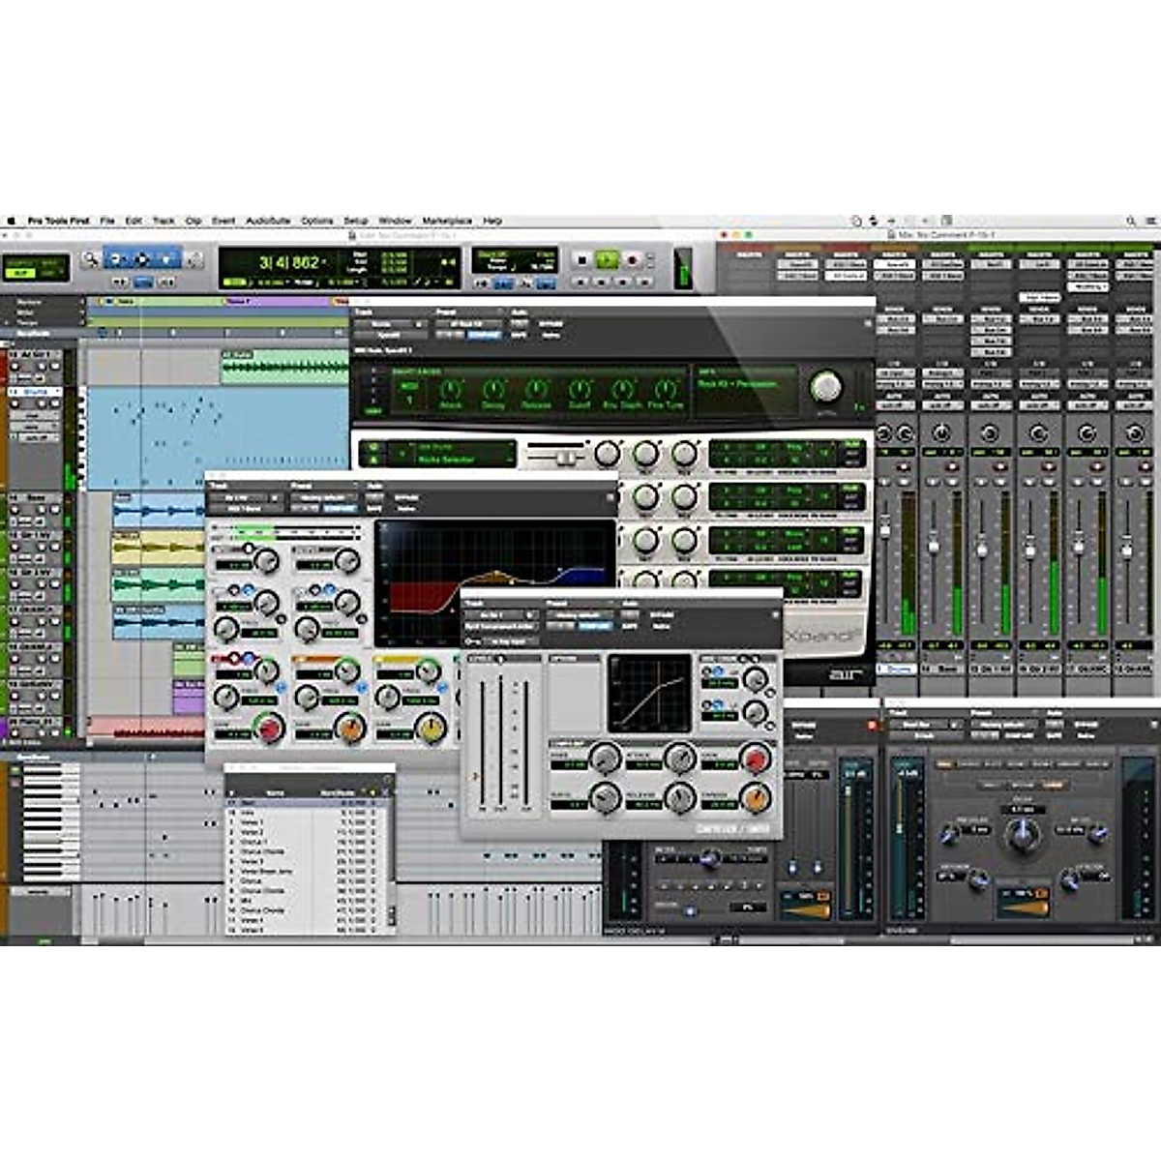1161x1161 pixels.
Task: Click the Record button in the transport
Action: click(x=633, y=260)
